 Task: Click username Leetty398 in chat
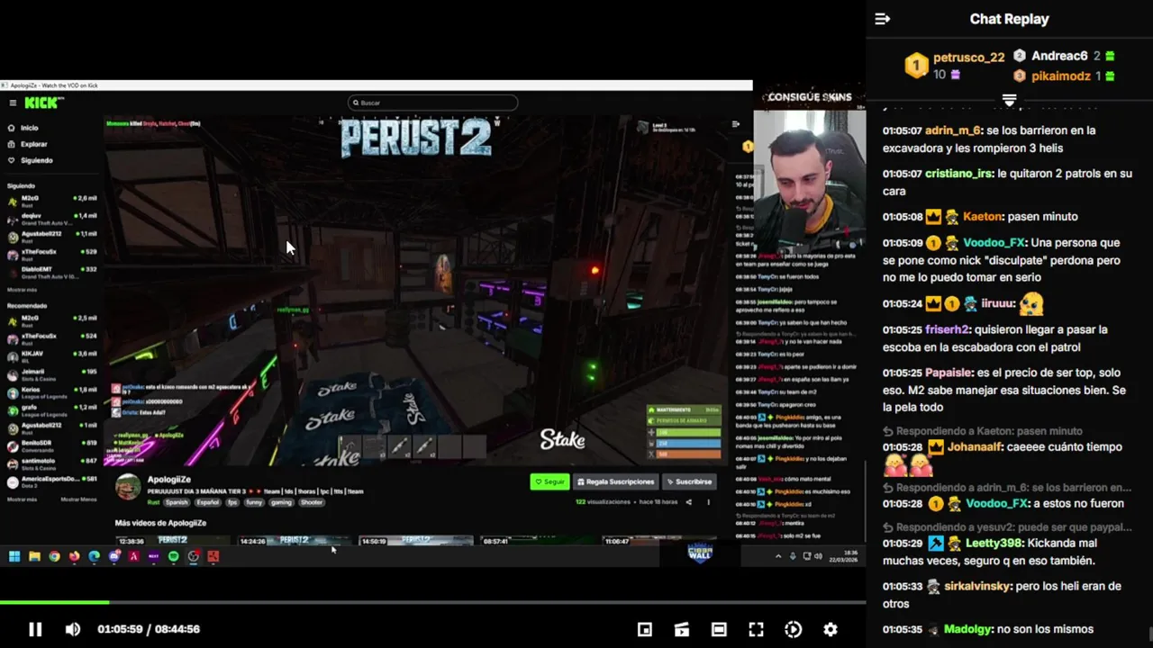(994, 544)
